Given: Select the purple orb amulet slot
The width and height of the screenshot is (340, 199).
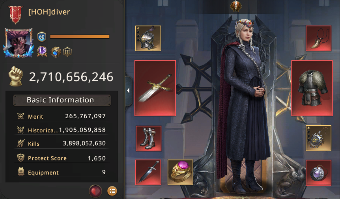Looking at the screenshot, I should coord(319,173).
